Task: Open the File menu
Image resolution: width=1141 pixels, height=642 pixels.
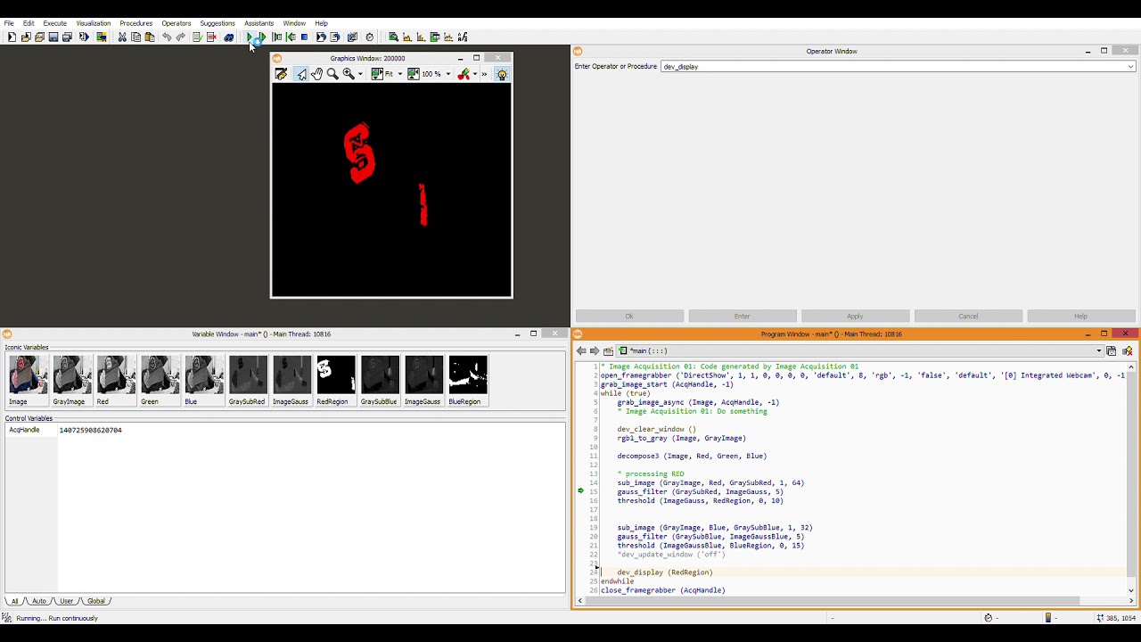Action: pos(9,23)
